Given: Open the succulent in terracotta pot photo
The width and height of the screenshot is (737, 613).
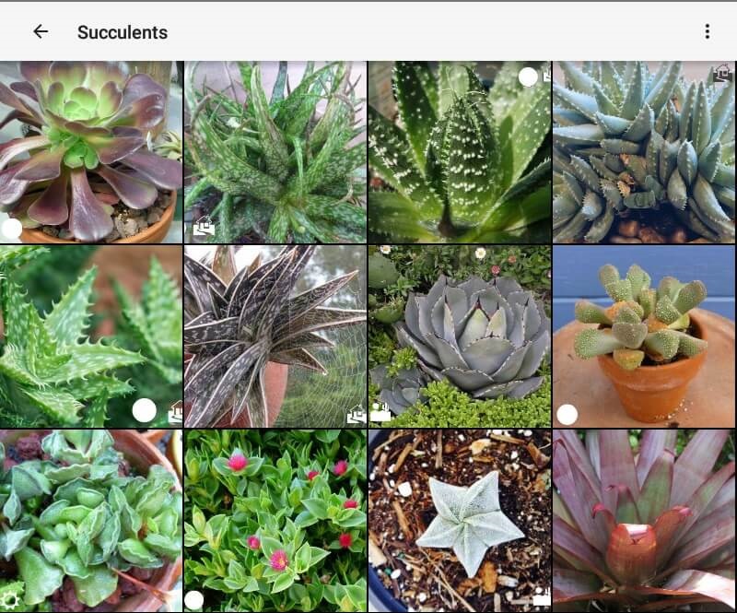Looking at the screenshot, I should tap(644, 336).
